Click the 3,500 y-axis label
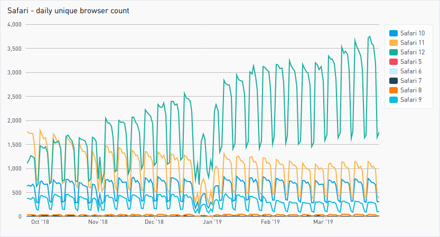This screenshot has width=440, height=237. (x=15, y=49)
